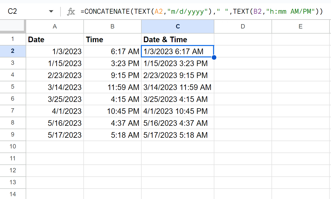Screen dimensions: 331x199
Task: Select column E by clicking its header
Action: (300, 26)
